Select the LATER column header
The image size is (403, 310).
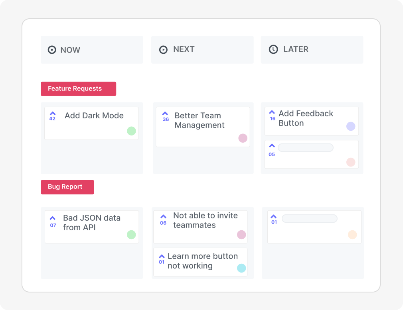(312, 50)
